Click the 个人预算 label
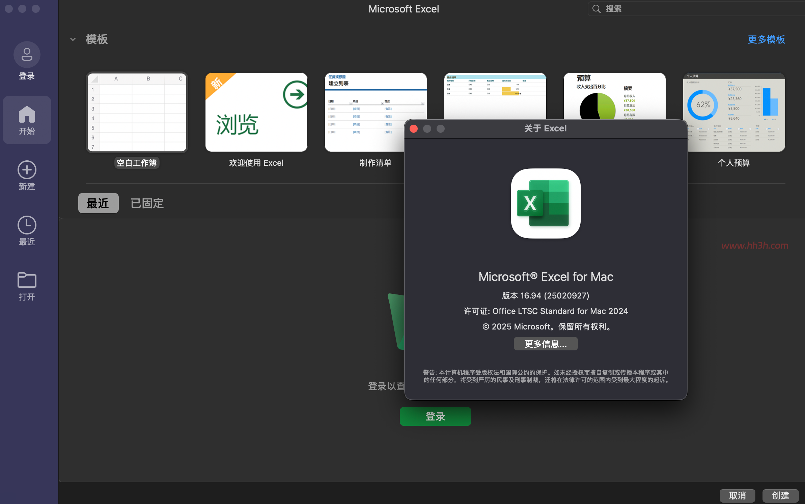This screenshot has width=805, height=504. pos(734,163)
